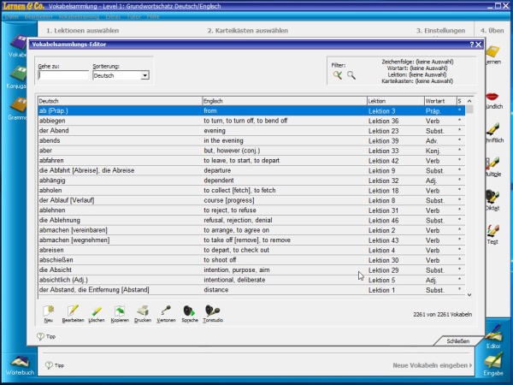Image resolution: width=513 pixels, height=385 pixels.
Task: Click the Test icon in right sidebar
Action: (492, 231)
